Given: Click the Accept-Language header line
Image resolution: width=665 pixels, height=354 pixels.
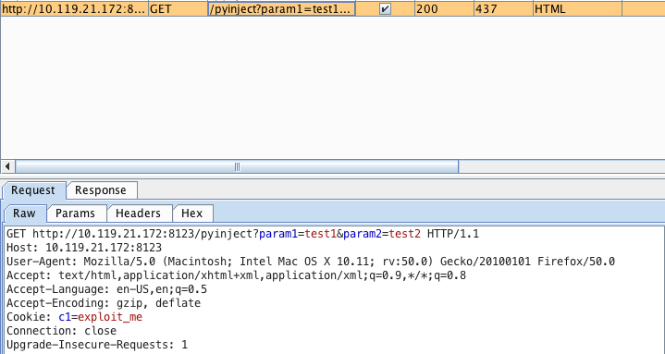Looking at the screenshot, I should click(107, 289).
